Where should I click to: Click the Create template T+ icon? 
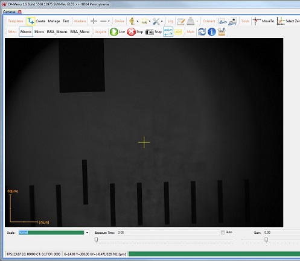click(31, 21)
